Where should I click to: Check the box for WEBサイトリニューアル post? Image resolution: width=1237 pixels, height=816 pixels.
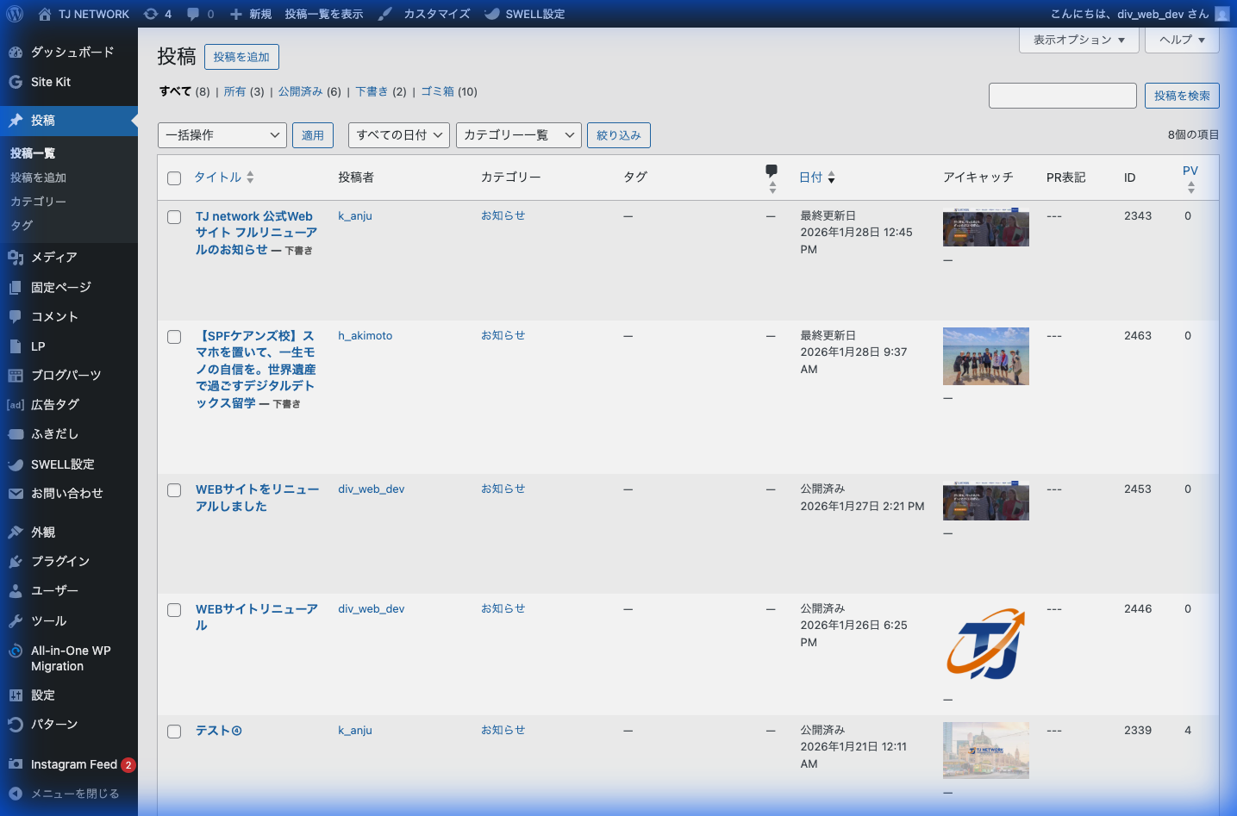pos(174,610)
